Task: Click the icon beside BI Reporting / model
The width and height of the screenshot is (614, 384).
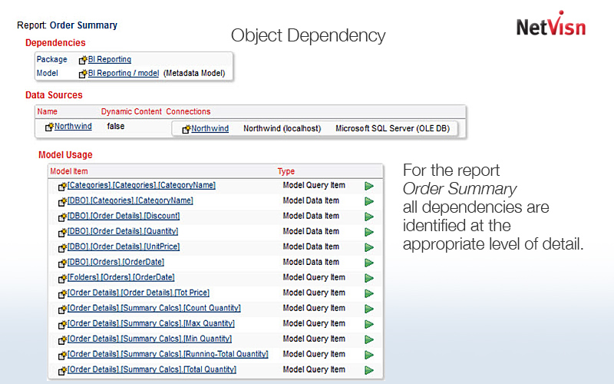Action: click(83, 74)
